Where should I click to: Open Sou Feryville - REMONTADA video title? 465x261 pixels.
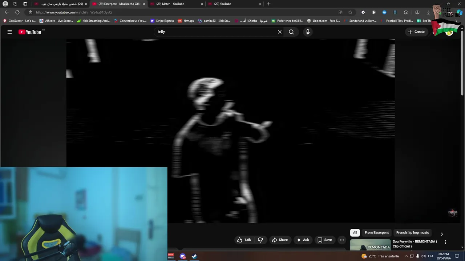pos(415,244)
